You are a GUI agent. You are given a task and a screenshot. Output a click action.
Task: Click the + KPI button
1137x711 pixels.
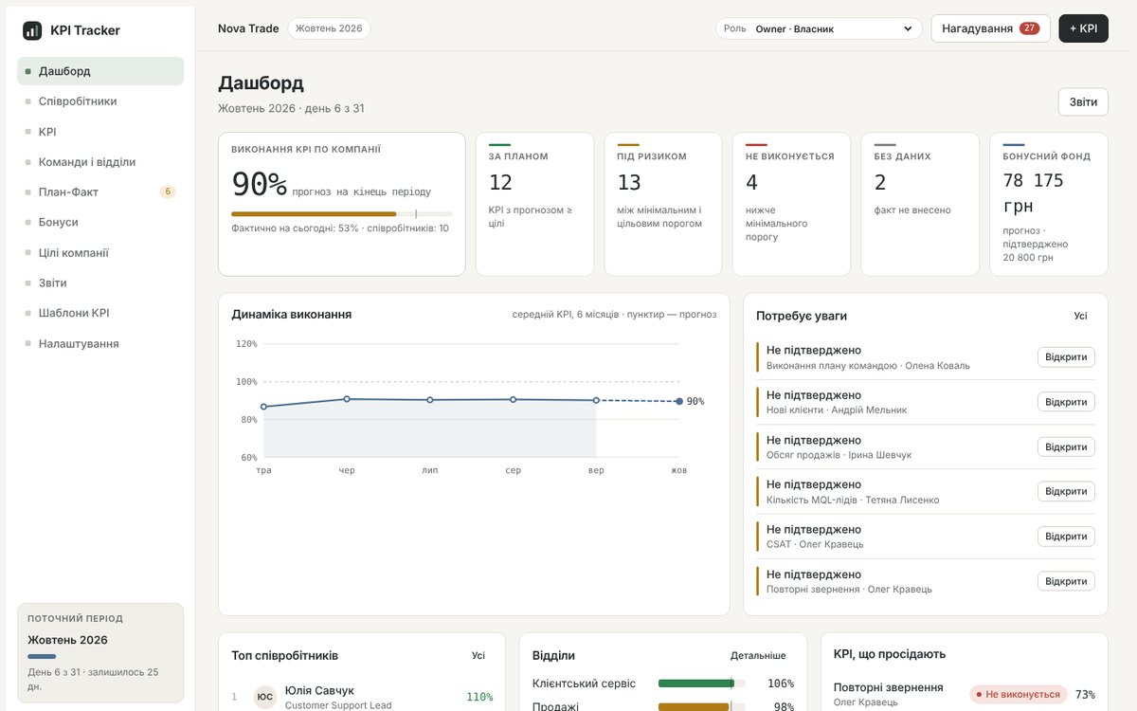click(x=1083, y=28)
